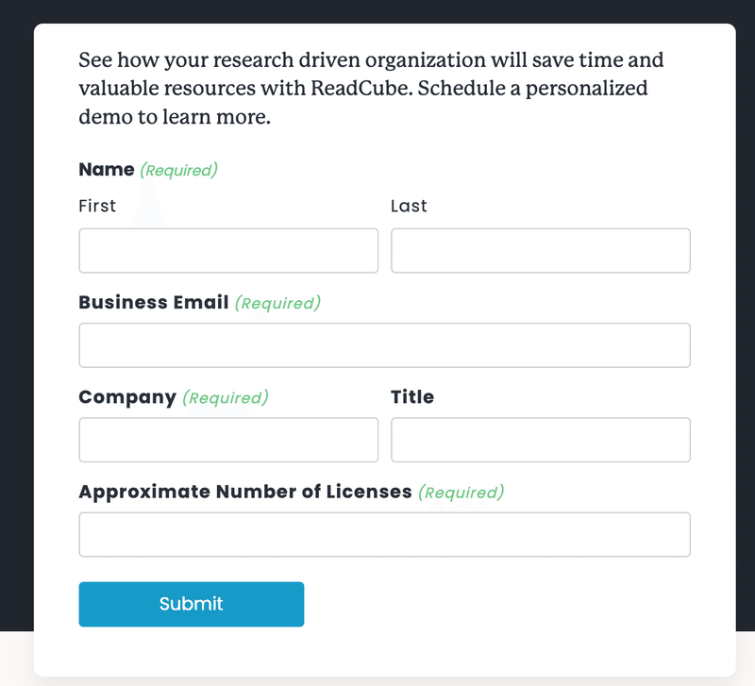Click the Required marker beside Name

pos(178,171)
